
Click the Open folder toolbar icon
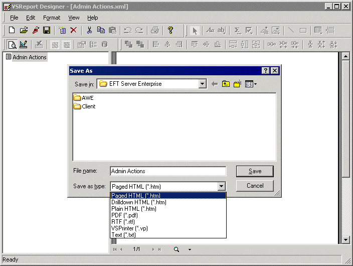coord(24,31)
